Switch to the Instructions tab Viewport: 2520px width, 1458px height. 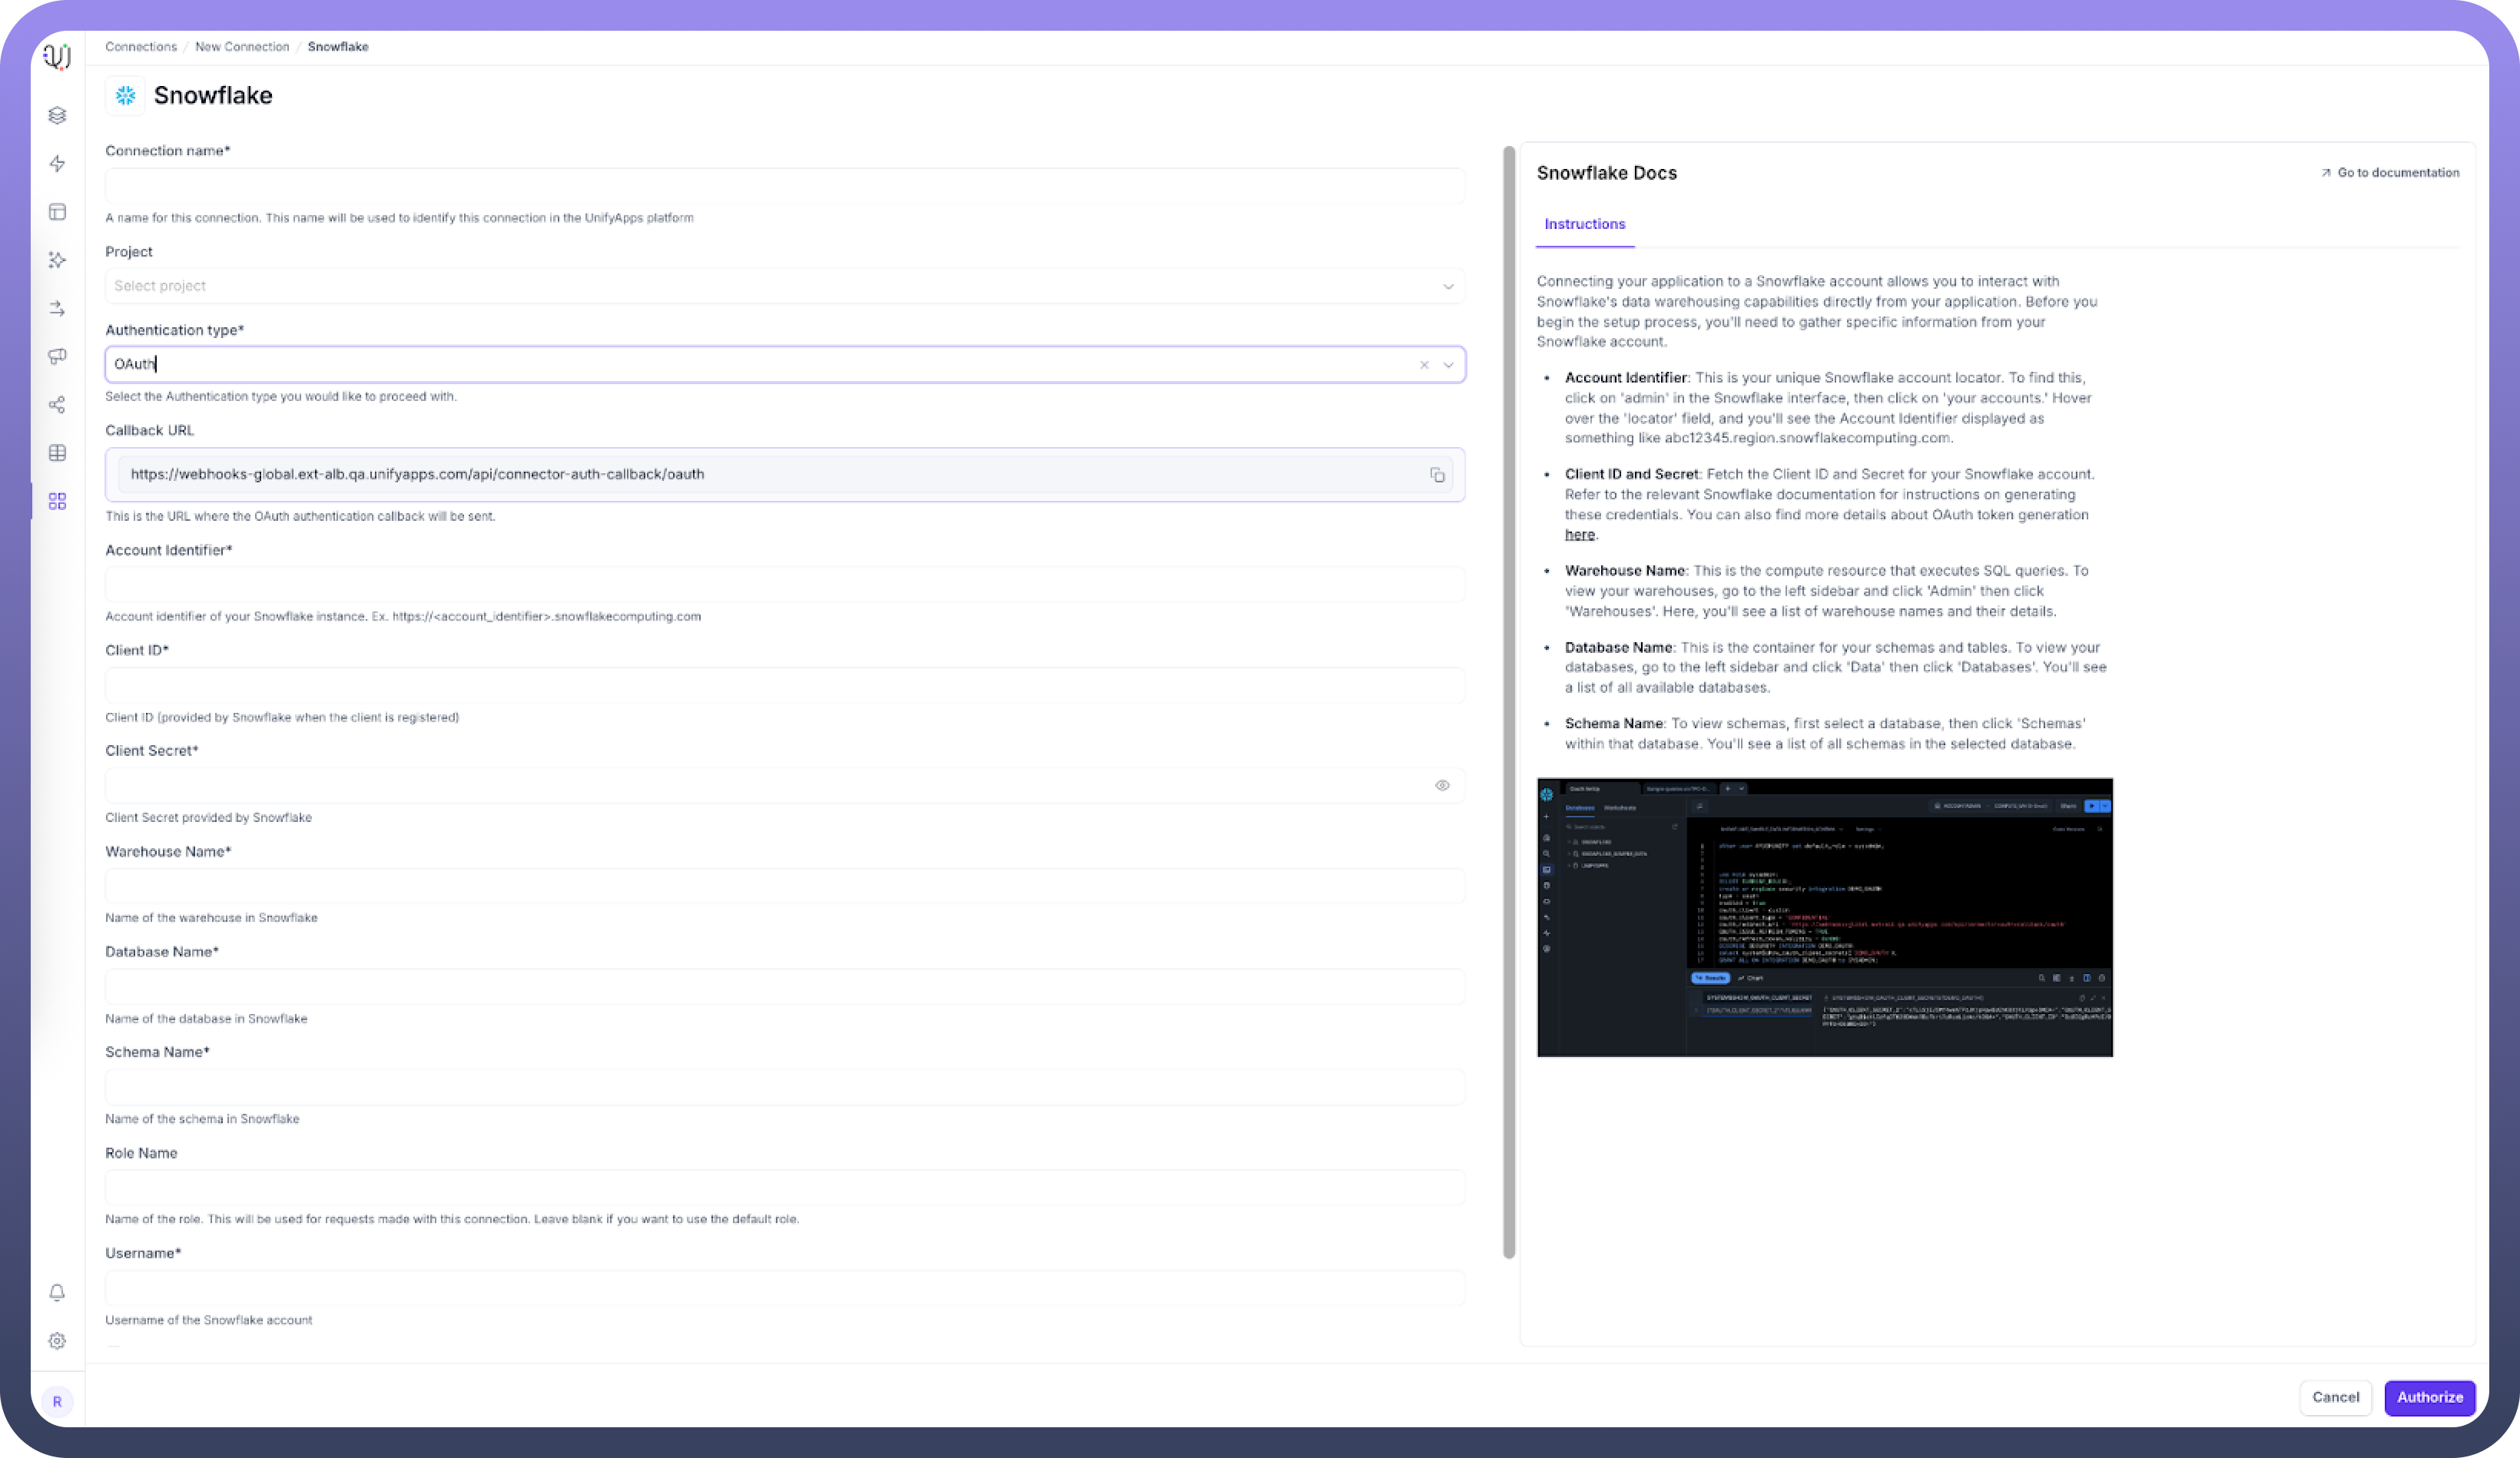click(x=1584, y=224)
